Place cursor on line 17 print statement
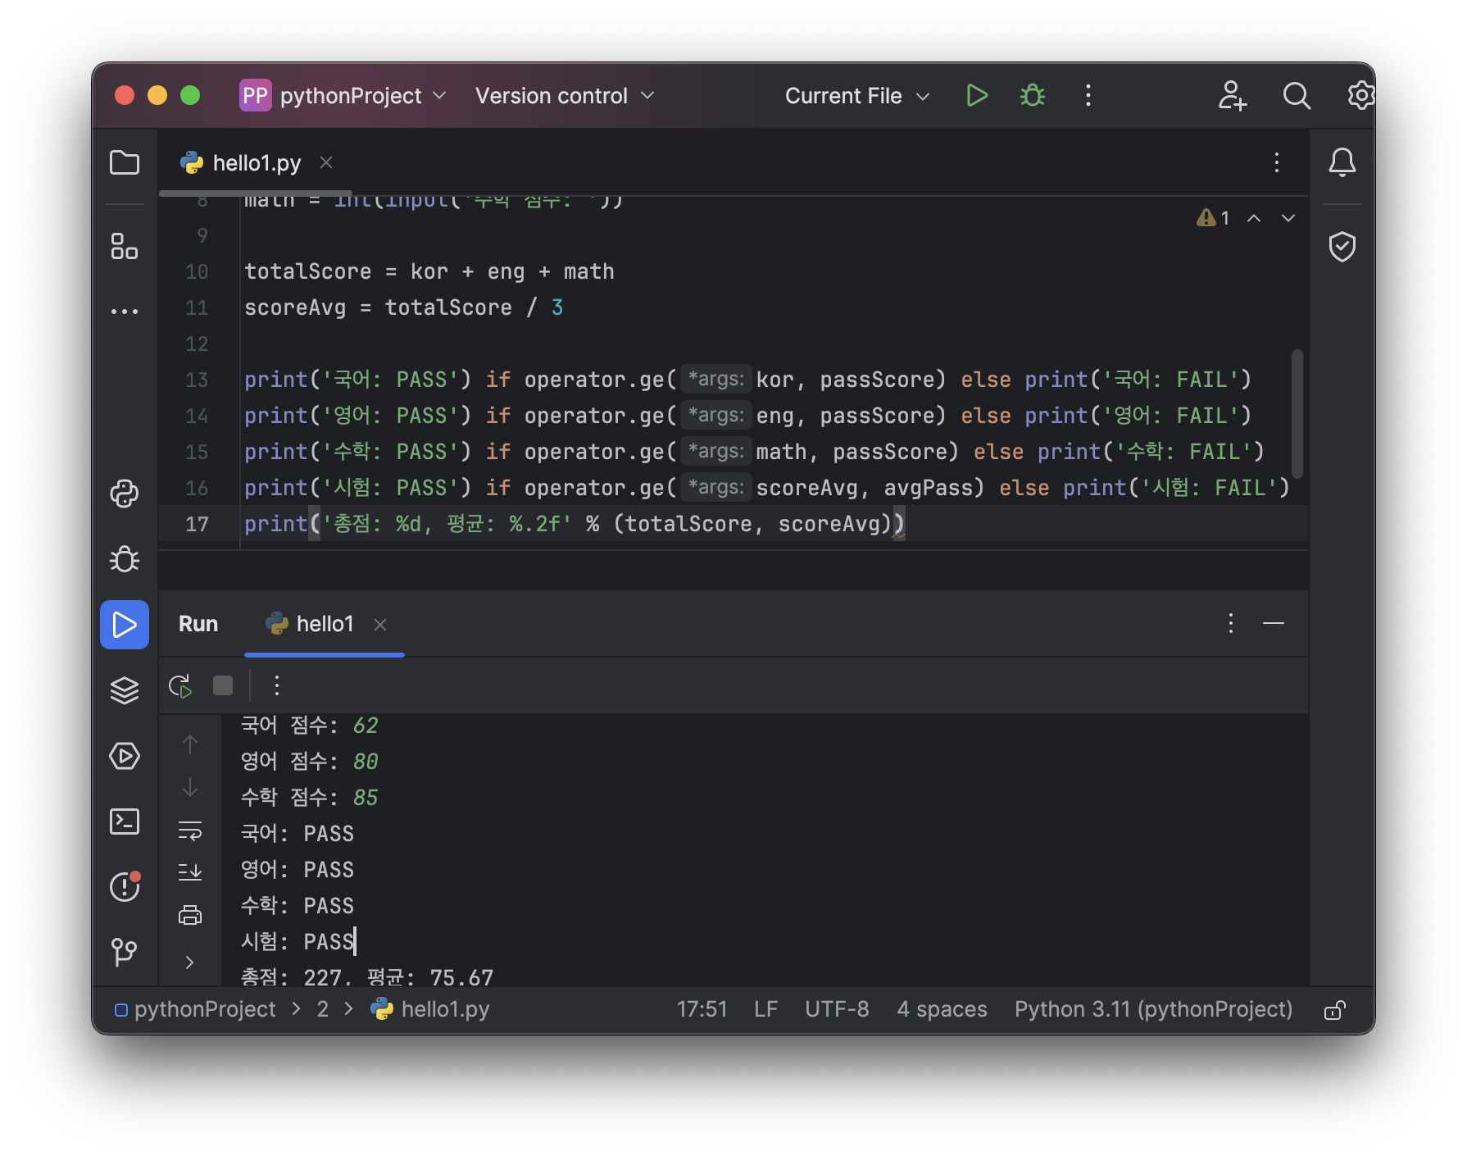The width and height of the screenshot is (1467, 1156). pyautogui.click(x=574, y=524)
